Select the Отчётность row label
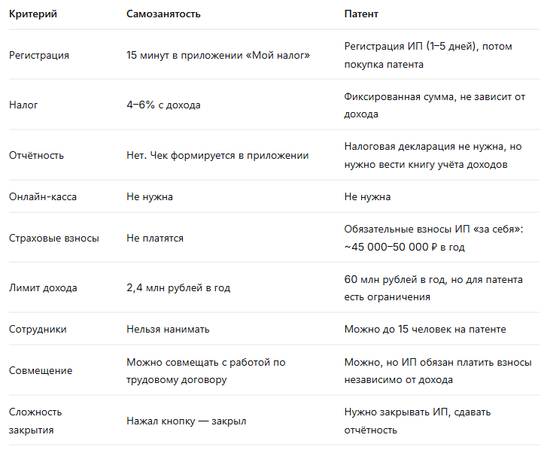This screenshot has width=550, height=453. pos(36,156)
